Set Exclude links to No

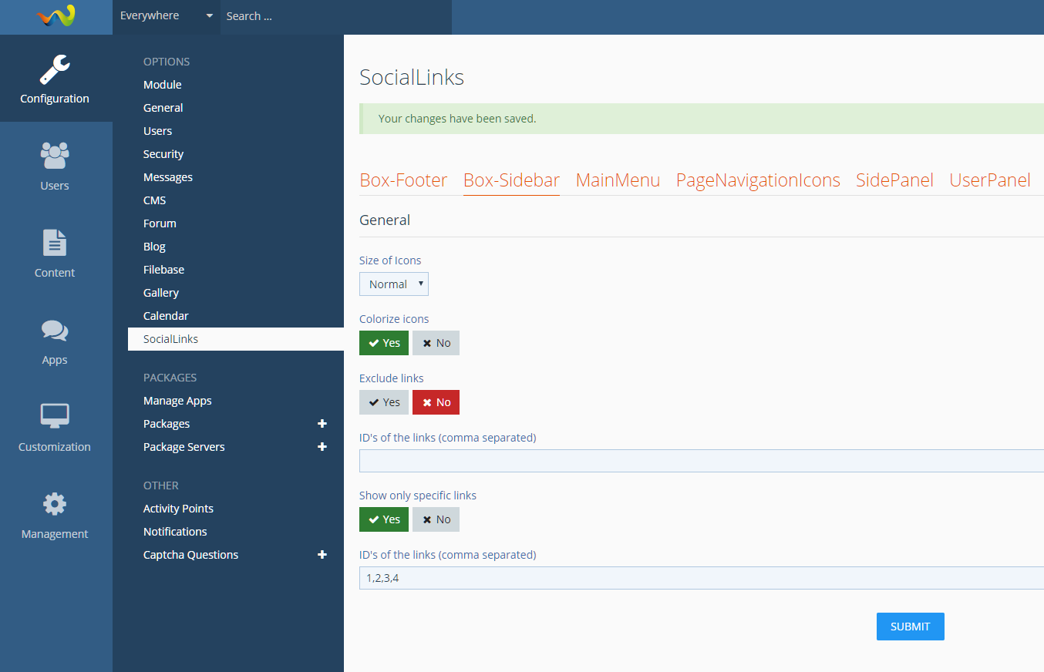tap(436, 402)
